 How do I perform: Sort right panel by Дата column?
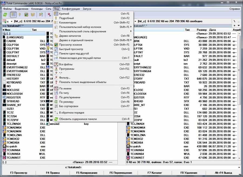220,30
